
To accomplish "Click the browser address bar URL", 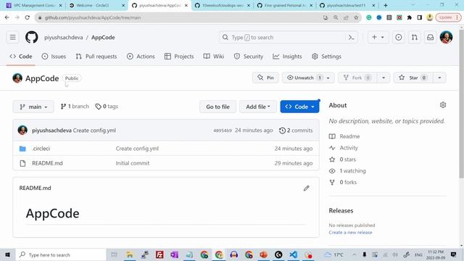I will click(x=93, y=17).
